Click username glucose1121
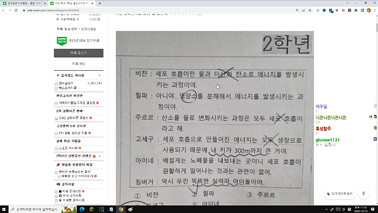This screenshot has width=378, height=213. coord(327,140)
